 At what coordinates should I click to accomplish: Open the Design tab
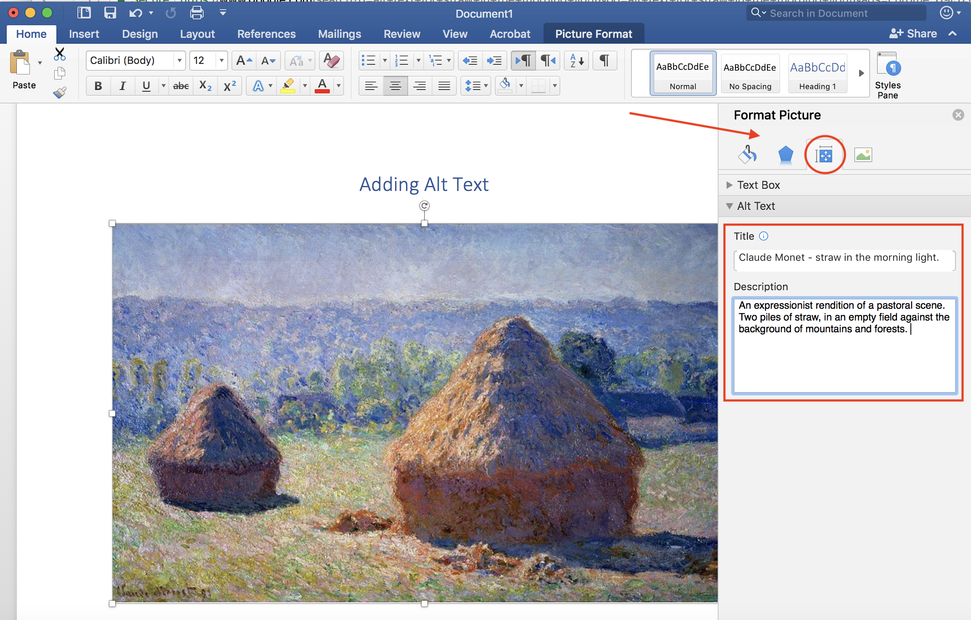coord(140,34)
